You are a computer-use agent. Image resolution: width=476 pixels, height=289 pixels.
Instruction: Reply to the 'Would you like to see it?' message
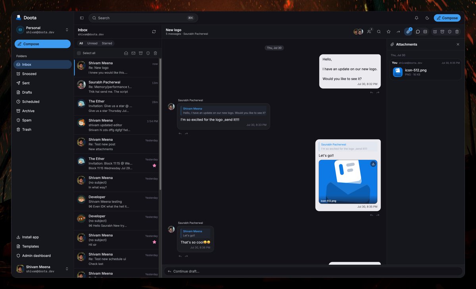point(371,92)
